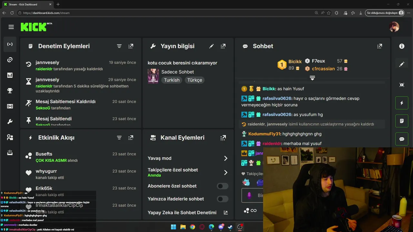Select the Stream broadcast icon in the sidebar

coord(10,44)
